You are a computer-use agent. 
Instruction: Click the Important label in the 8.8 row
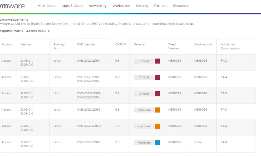point(144,110)
